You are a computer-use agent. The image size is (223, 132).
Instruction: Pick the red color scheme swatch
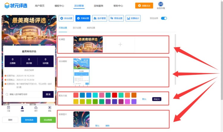[x=114, y=95]
